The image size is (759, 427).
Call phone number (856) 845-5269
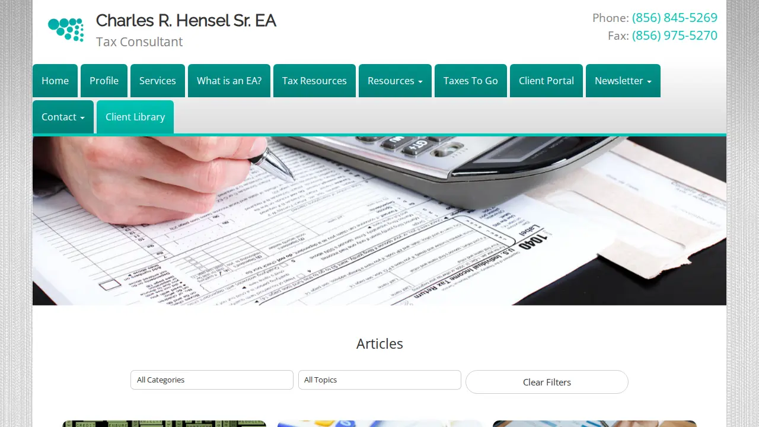click(675, 18)
